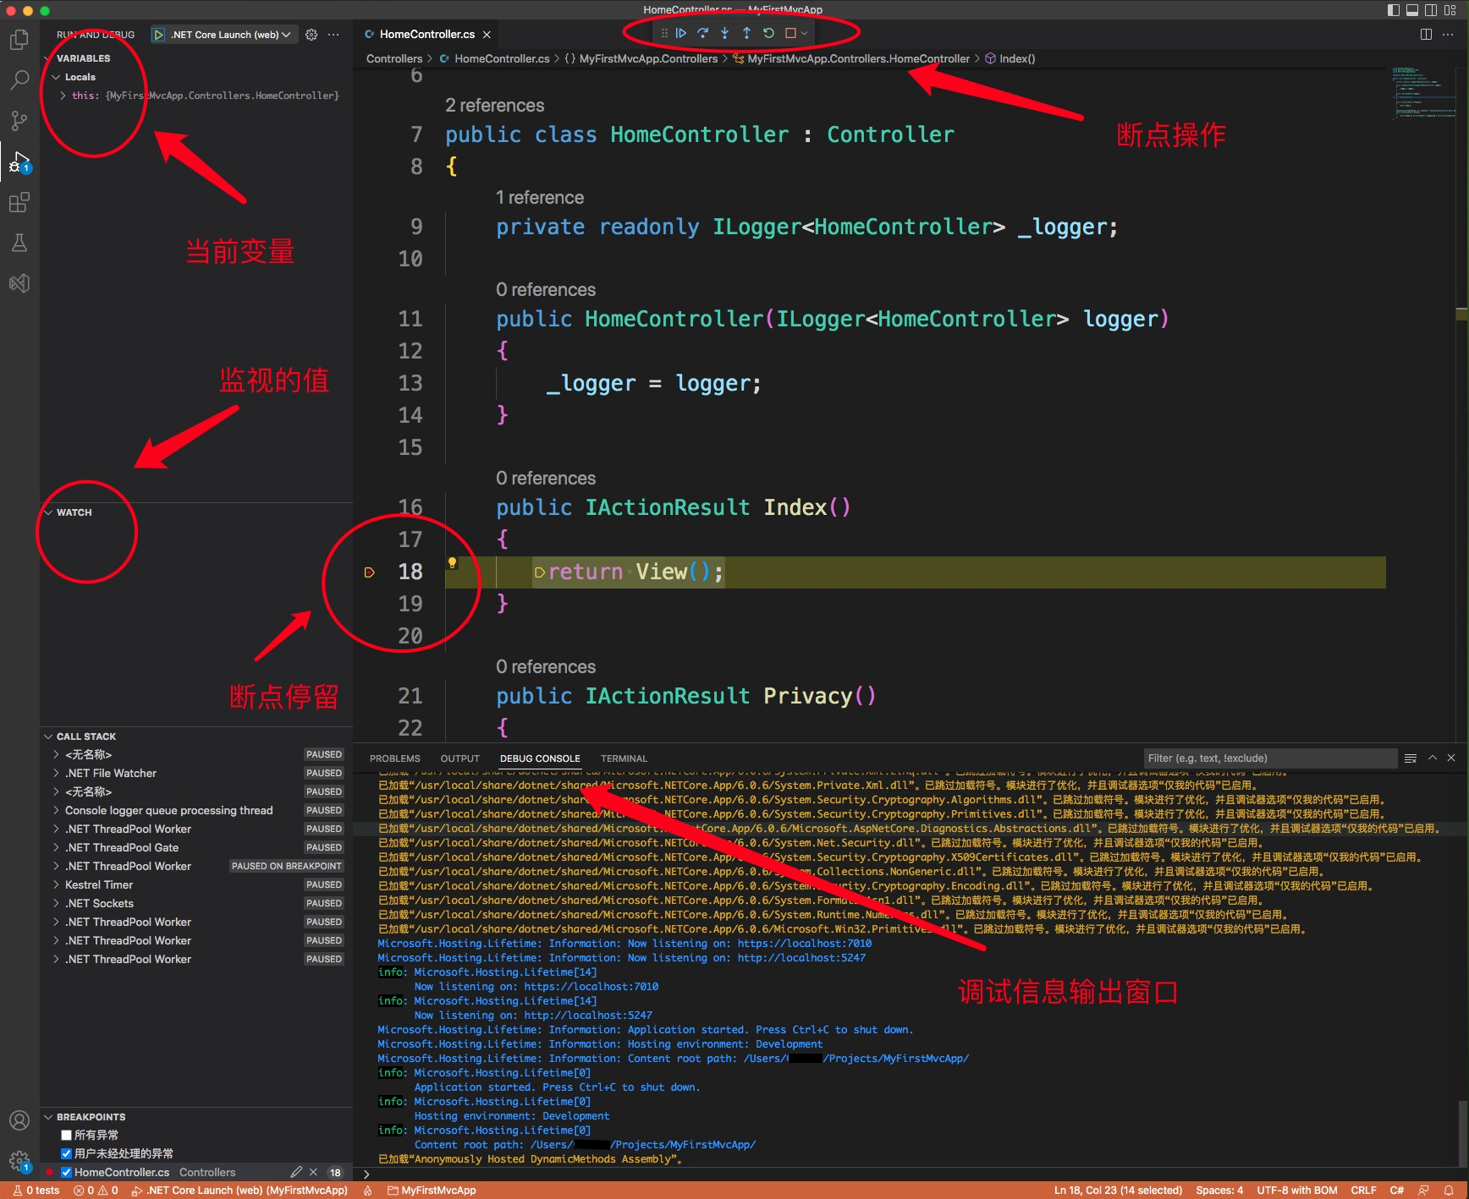The image size is (1469, 1199).
Task: Open the Extensions view icon
Action: (x=19, y=202)
